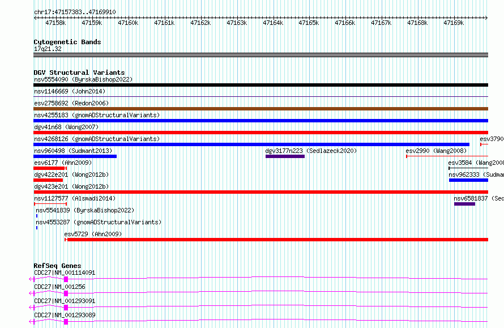Click the DGV Structural Variants track title
The image size is (504, 328).
coord(79,73)
